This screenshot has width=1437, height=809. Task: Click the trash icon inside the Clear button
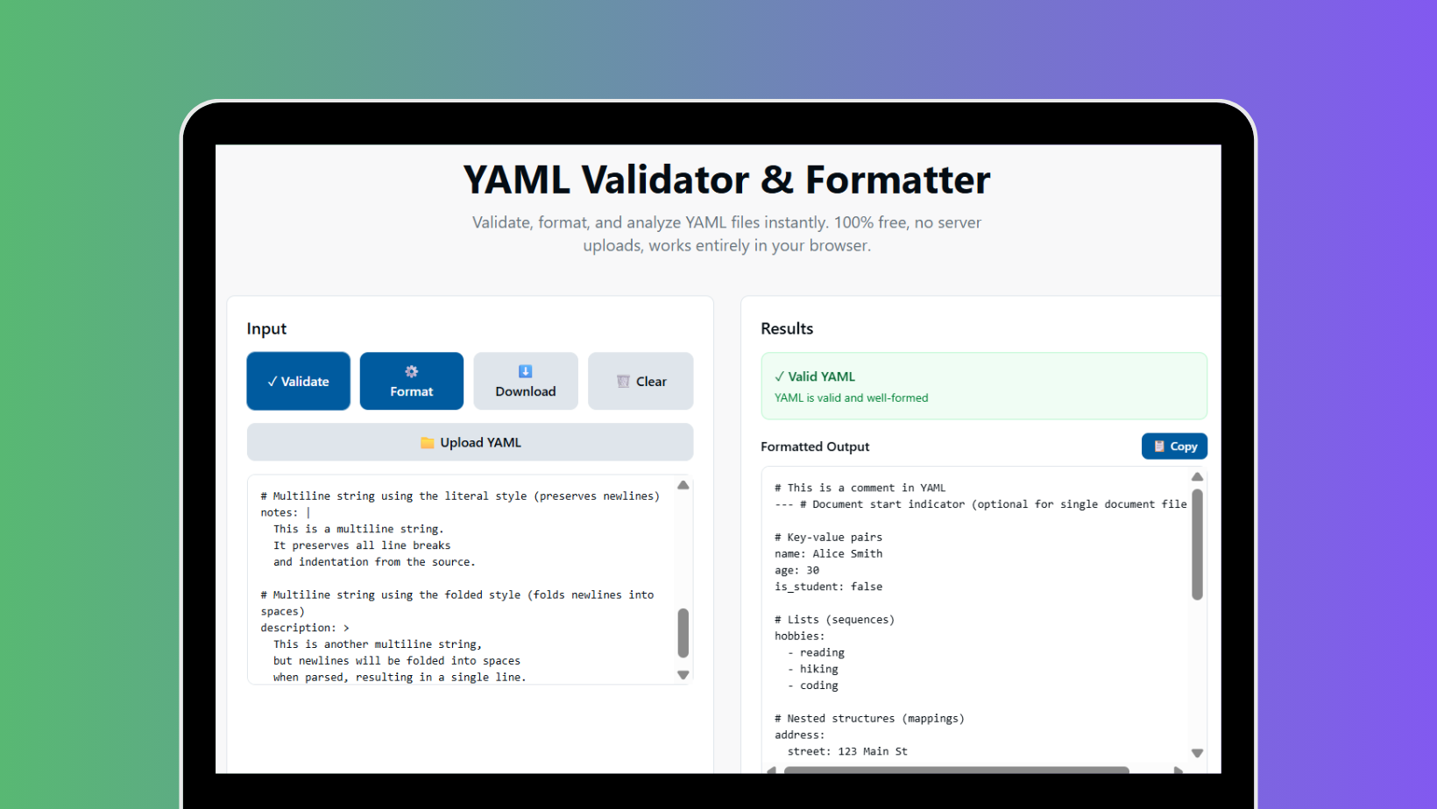click(623, 381)
